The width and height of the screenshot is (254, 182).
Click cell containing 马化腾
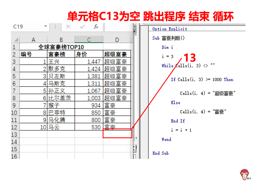click(x=61, y=120)
